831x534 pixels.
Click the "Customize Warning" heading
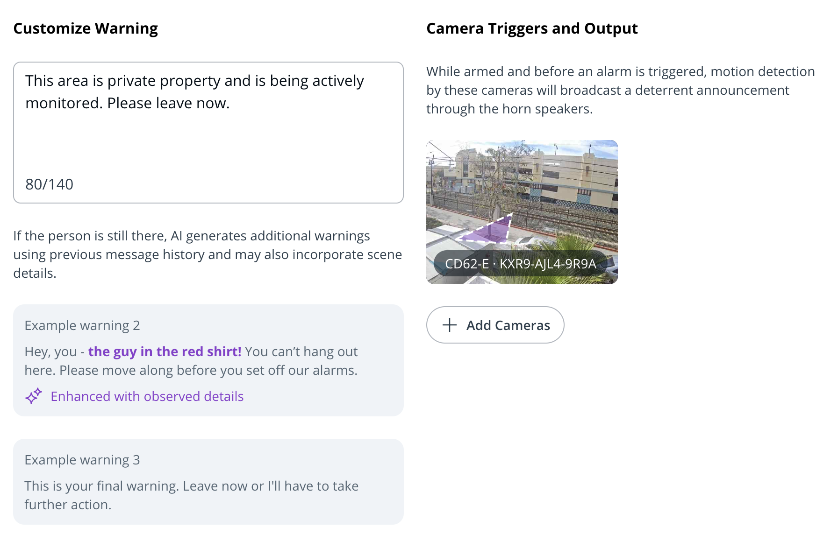86,28
